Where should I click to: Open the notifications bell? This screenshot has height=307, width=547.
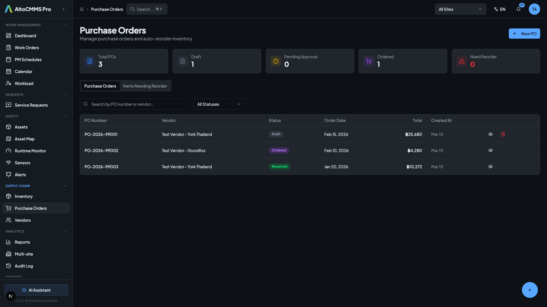[x=518, y=9]
